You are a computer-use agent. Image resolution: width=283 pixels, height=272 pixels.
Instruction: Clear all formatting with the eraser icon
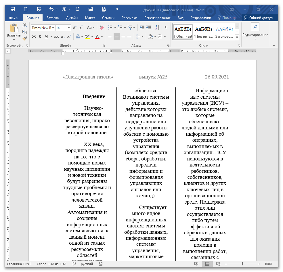pos(101,28)
